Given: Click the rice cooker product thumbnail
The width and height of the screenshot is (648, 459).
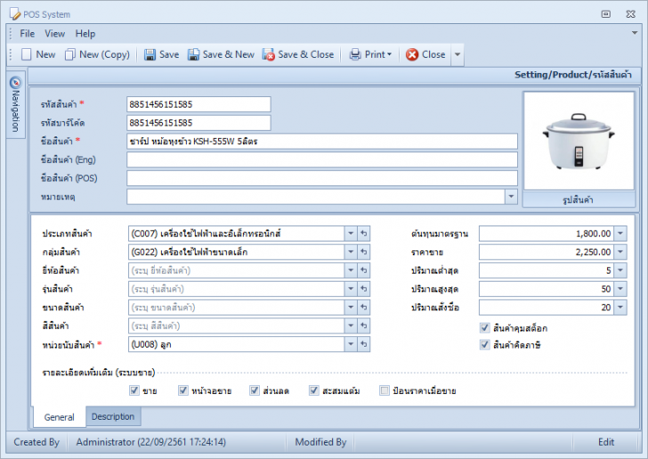Looking at the screenshot, I should click(x=579, y=141).
